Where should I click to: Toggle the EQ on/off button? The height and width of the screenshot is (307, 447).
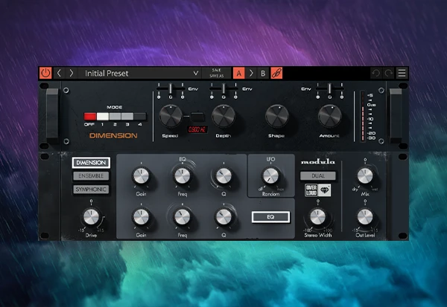click(271, 217)
